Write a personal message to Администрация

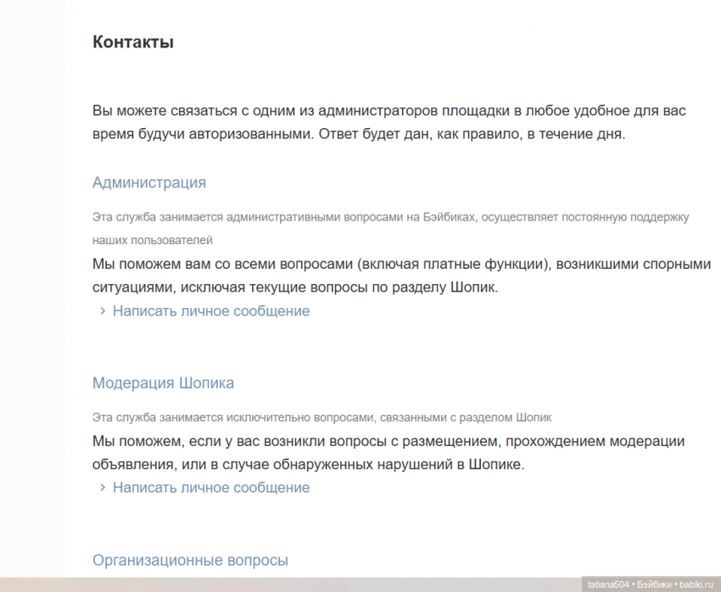tap(211, 311)
